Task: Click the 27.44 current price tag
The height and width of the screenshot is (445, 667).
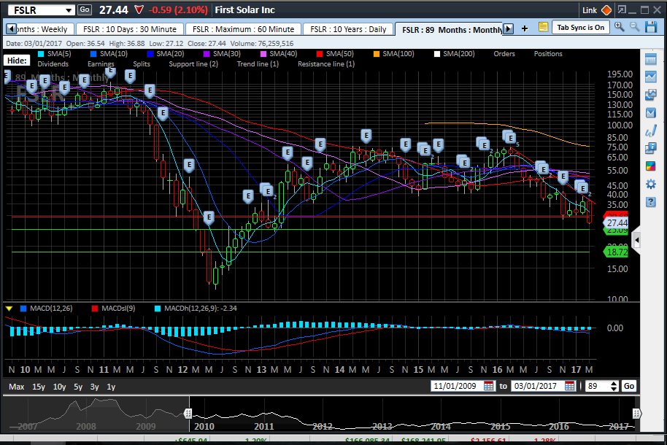Action: pyautogui.click(x=615, y=223)
